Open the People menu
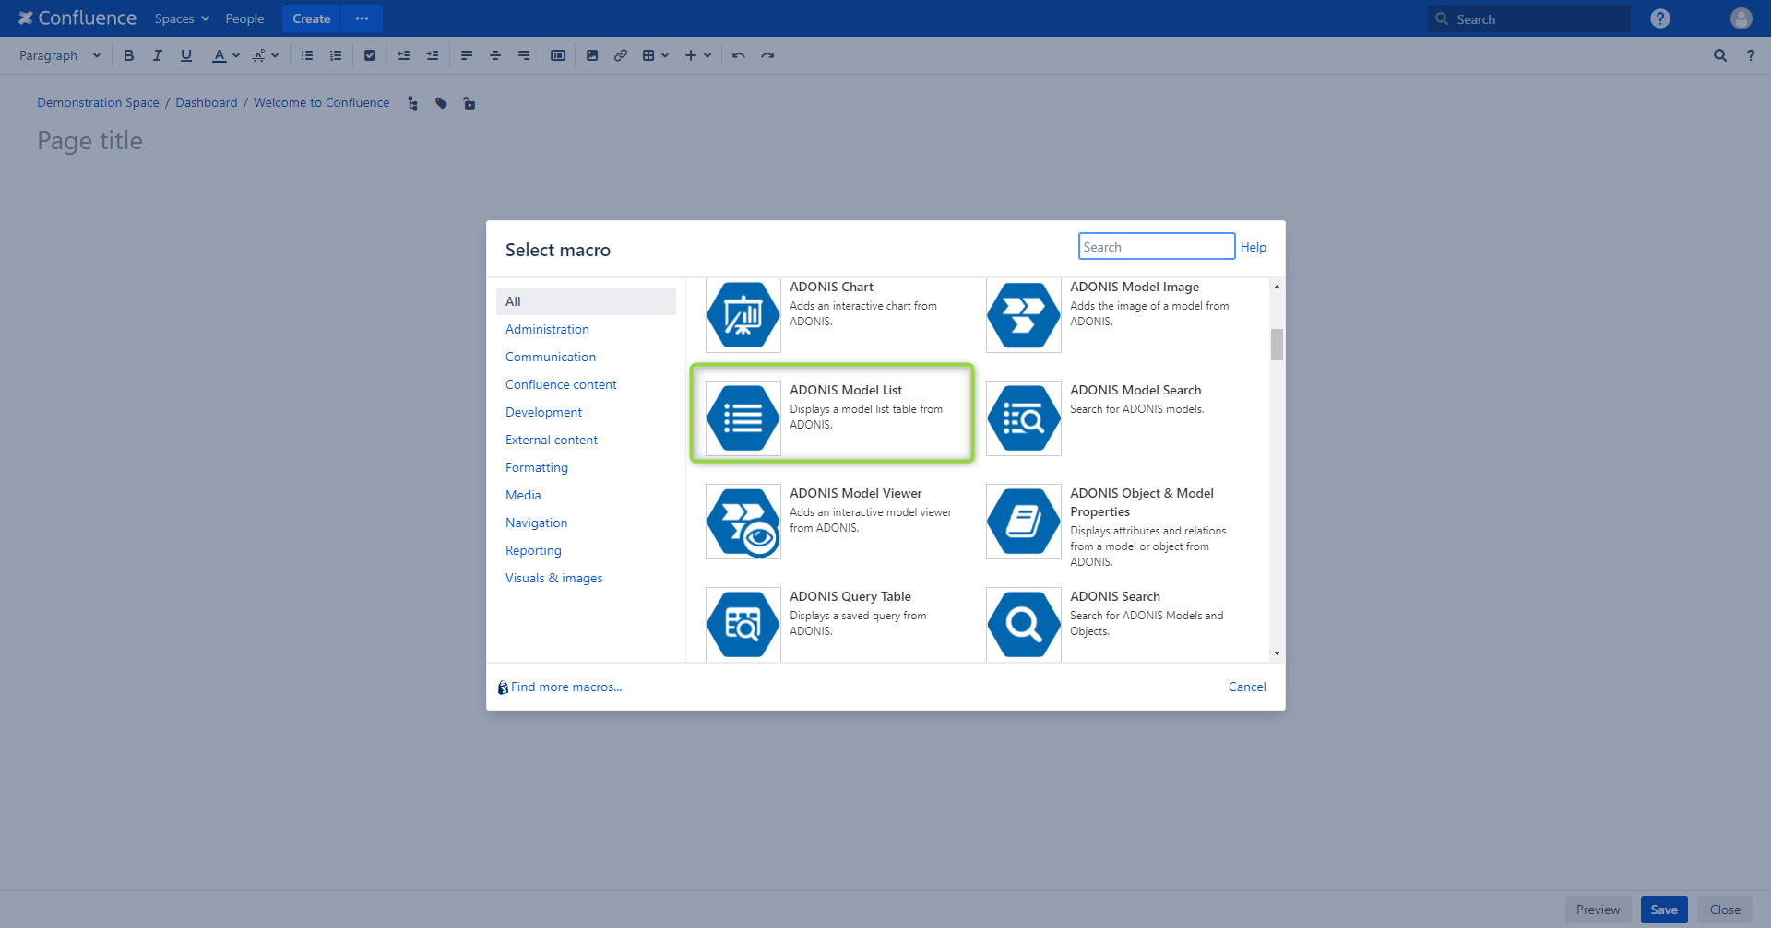This screenshot has height=928, width=1771. pyautogui.click(x=244, y=18)
